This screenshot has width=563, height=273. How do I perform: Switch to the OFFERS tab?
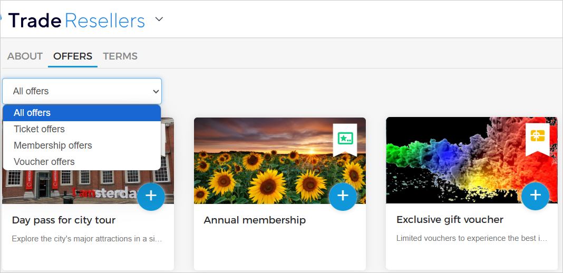coord(73,56)
